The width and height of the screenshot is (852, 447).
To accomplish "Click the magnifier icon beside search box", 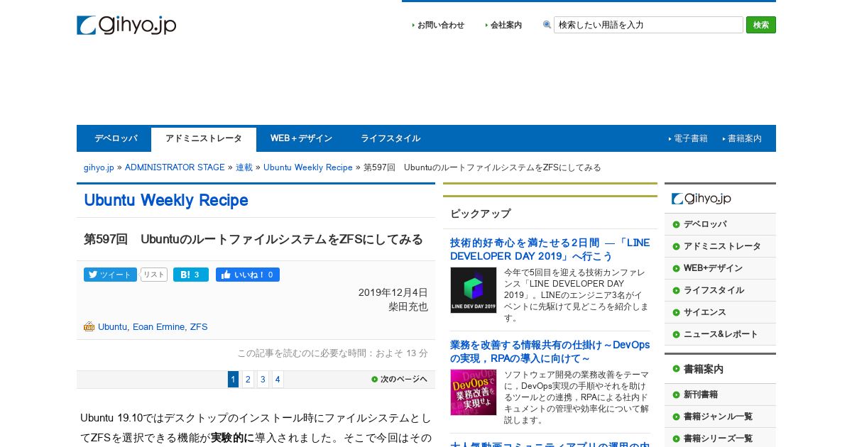I will 547,25.
